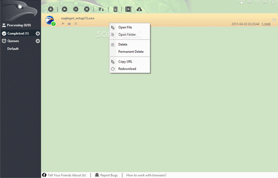Click the add new download plus icon
Screen dimensions: 278x178
click(51, 9)
